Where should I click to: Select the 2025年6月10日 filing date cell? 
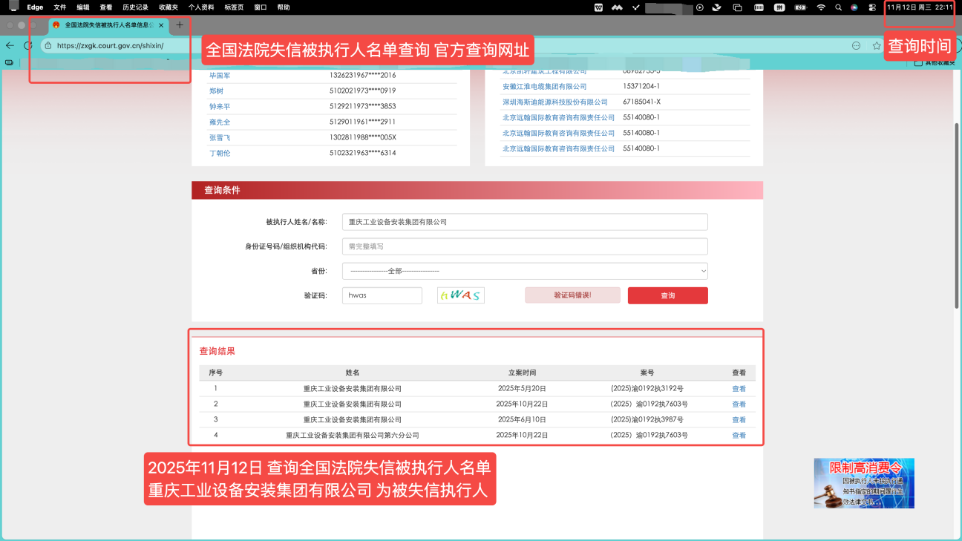point(522,420)
